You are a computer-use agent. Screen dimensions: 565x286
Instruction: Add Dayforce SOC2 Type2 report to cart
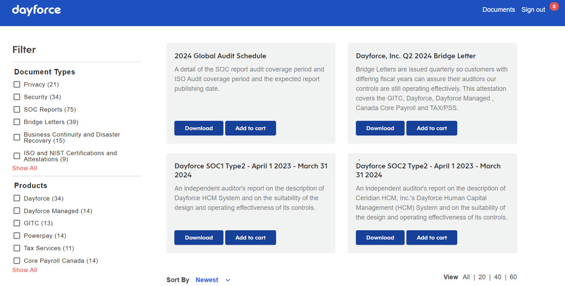coord(432,237)
